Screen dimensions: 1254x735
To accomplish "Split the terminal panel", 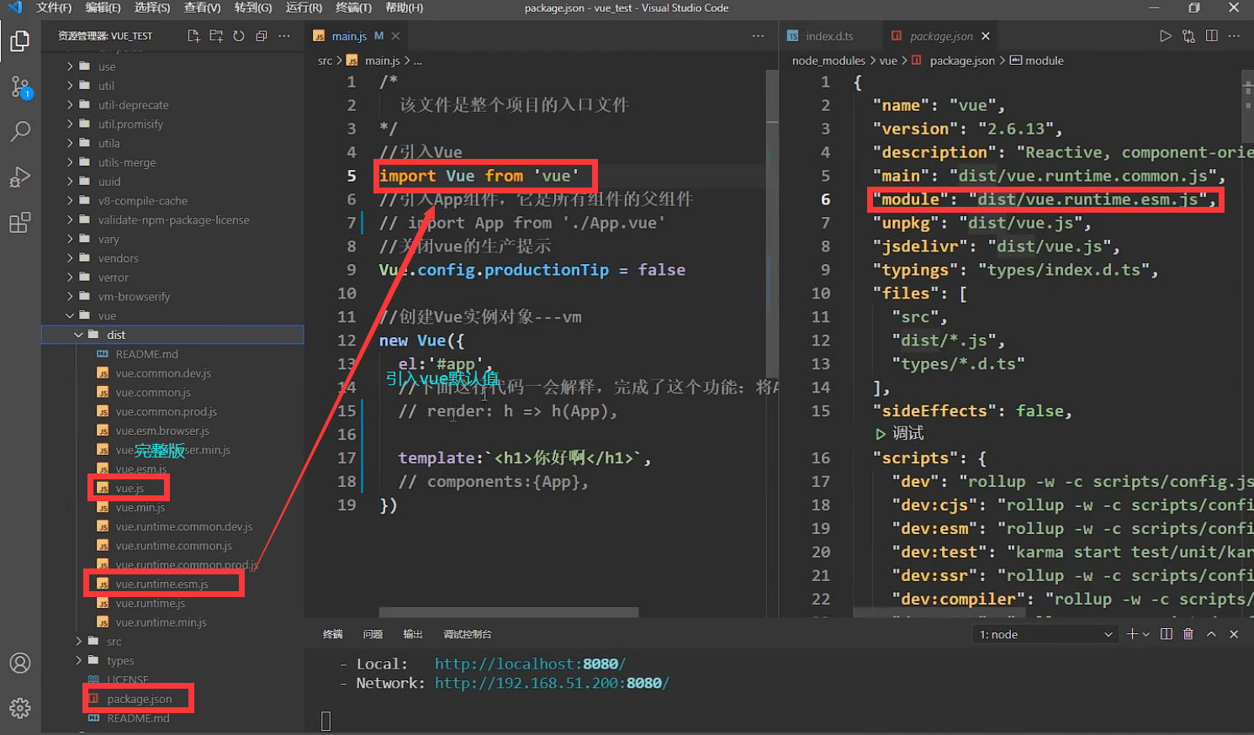I will [1167, 634].
